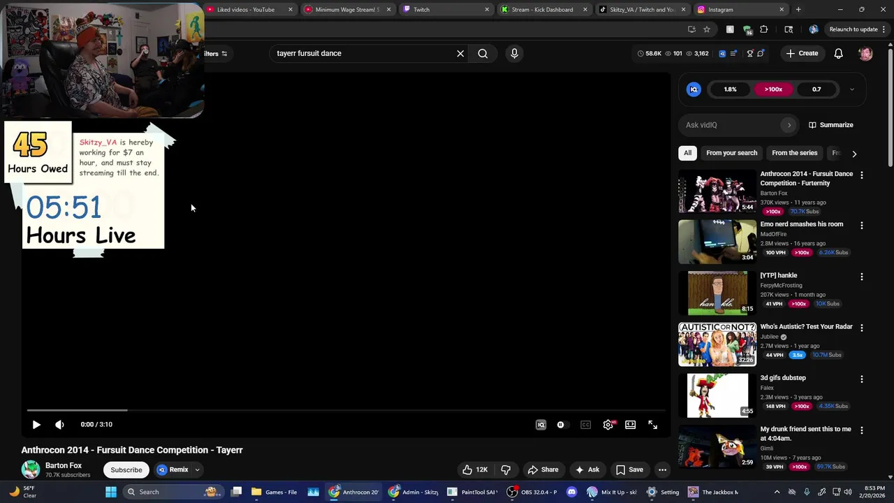Open options for Furternity video
Screen dimensions: 894x503
pos(861,175)
